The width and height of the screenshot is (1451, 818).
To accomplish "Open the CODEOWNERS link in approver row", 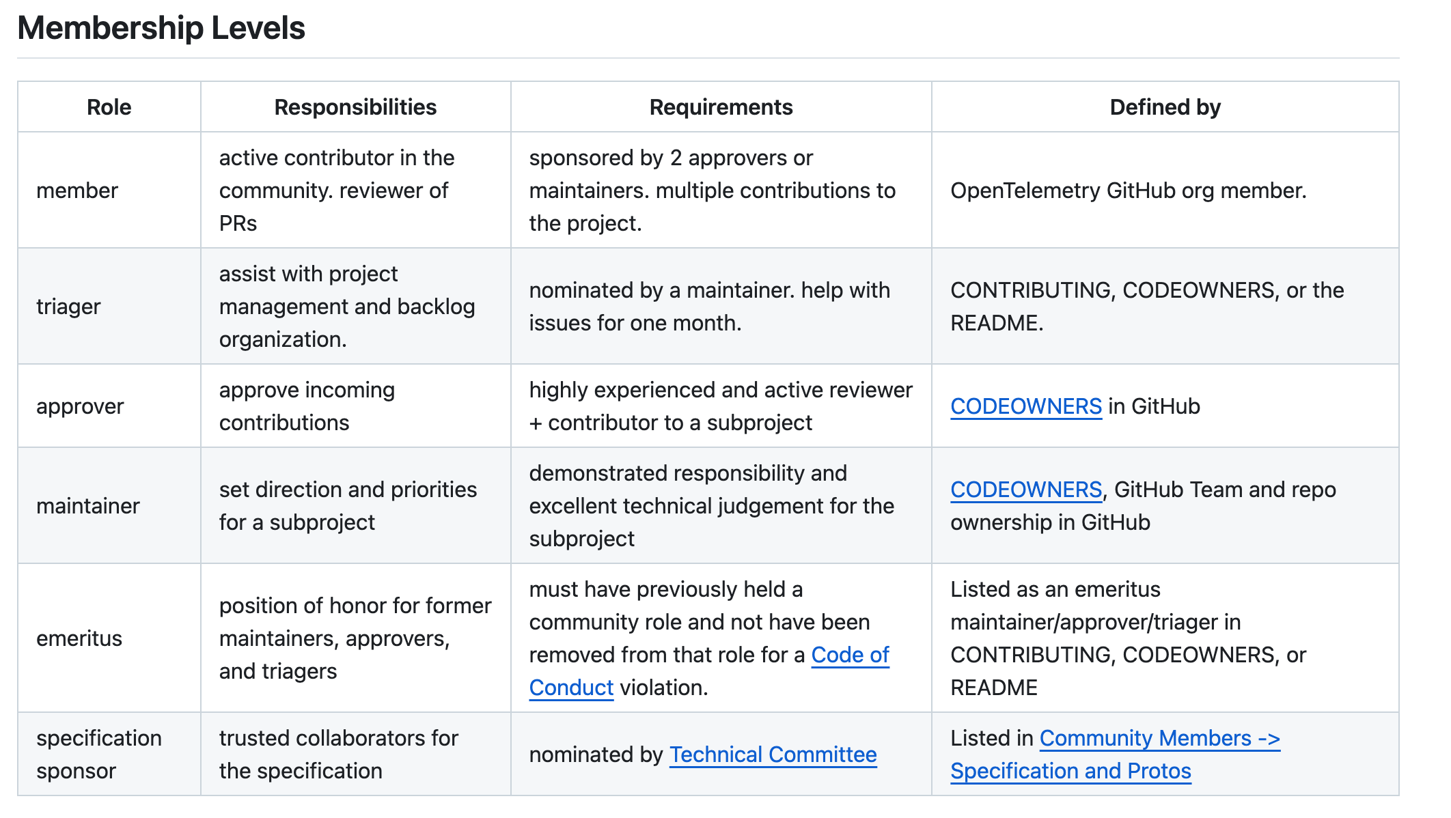I will click(1025, 406).
